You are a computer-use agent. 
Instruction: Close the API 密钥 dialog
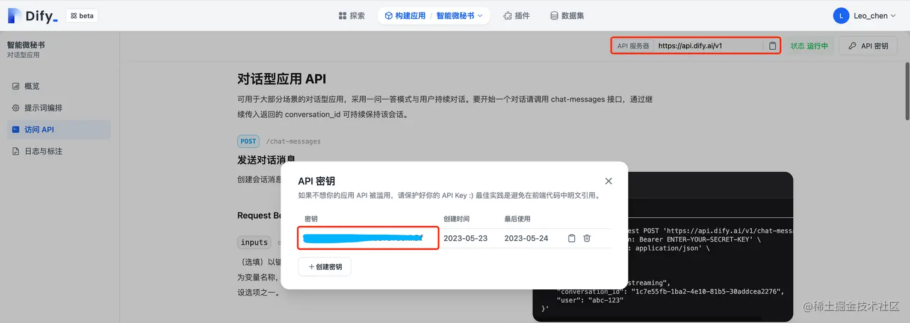pos(608,181)
